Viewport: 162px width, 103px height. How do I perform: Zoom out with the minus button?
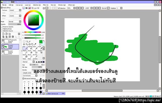tap(77, 8)
